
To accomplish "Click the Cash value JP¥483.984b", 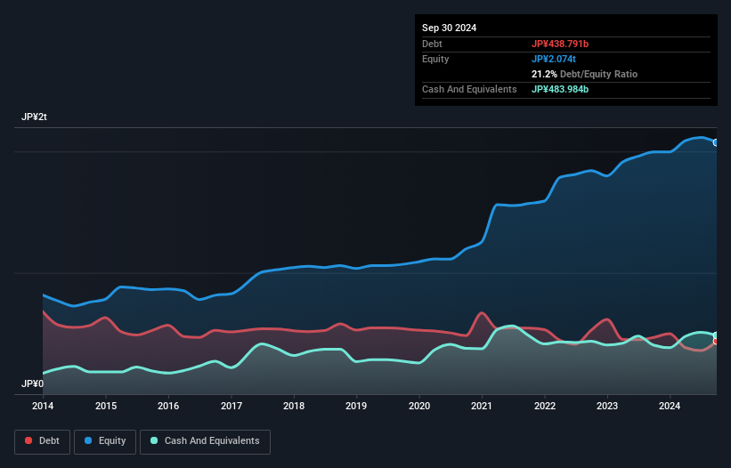I will pyautogui.click(x=560, y=89).
